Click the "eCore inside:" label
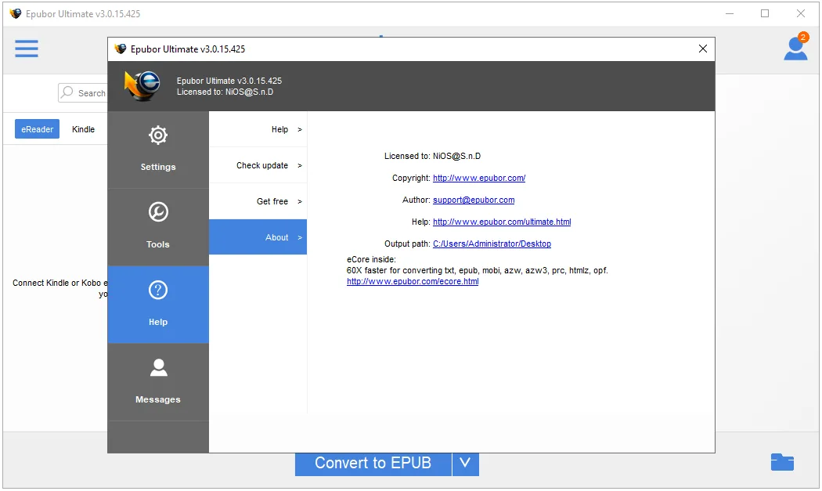The image size is (822, 491). 371,260
